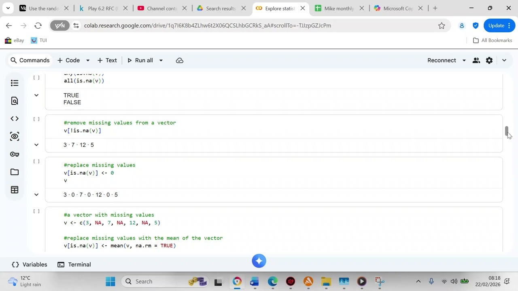
Task: Open File Explorer from the taskbar
Action: coord(326,281)
